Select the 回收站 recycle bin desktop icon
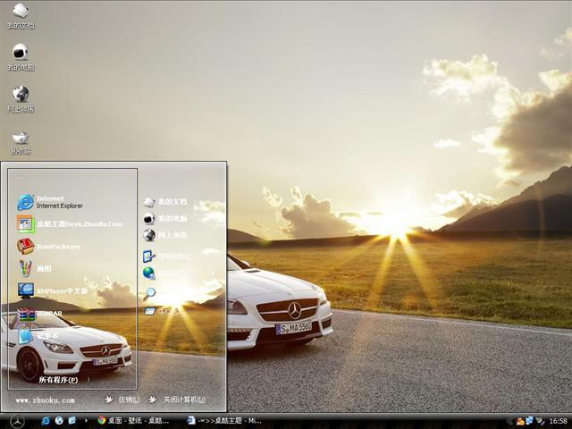 [21, 140]
